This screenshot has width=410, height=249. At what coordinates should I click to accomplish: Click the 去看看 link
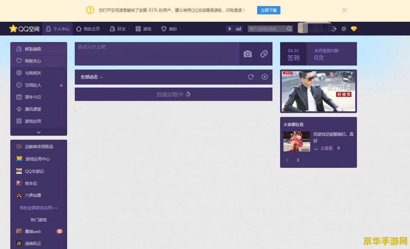pos(326,148)
